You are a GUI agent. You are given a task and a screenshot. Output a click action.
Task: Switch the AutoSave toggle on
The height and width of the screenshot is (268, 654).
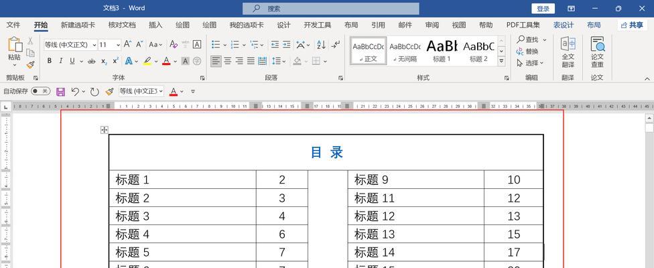40,91
